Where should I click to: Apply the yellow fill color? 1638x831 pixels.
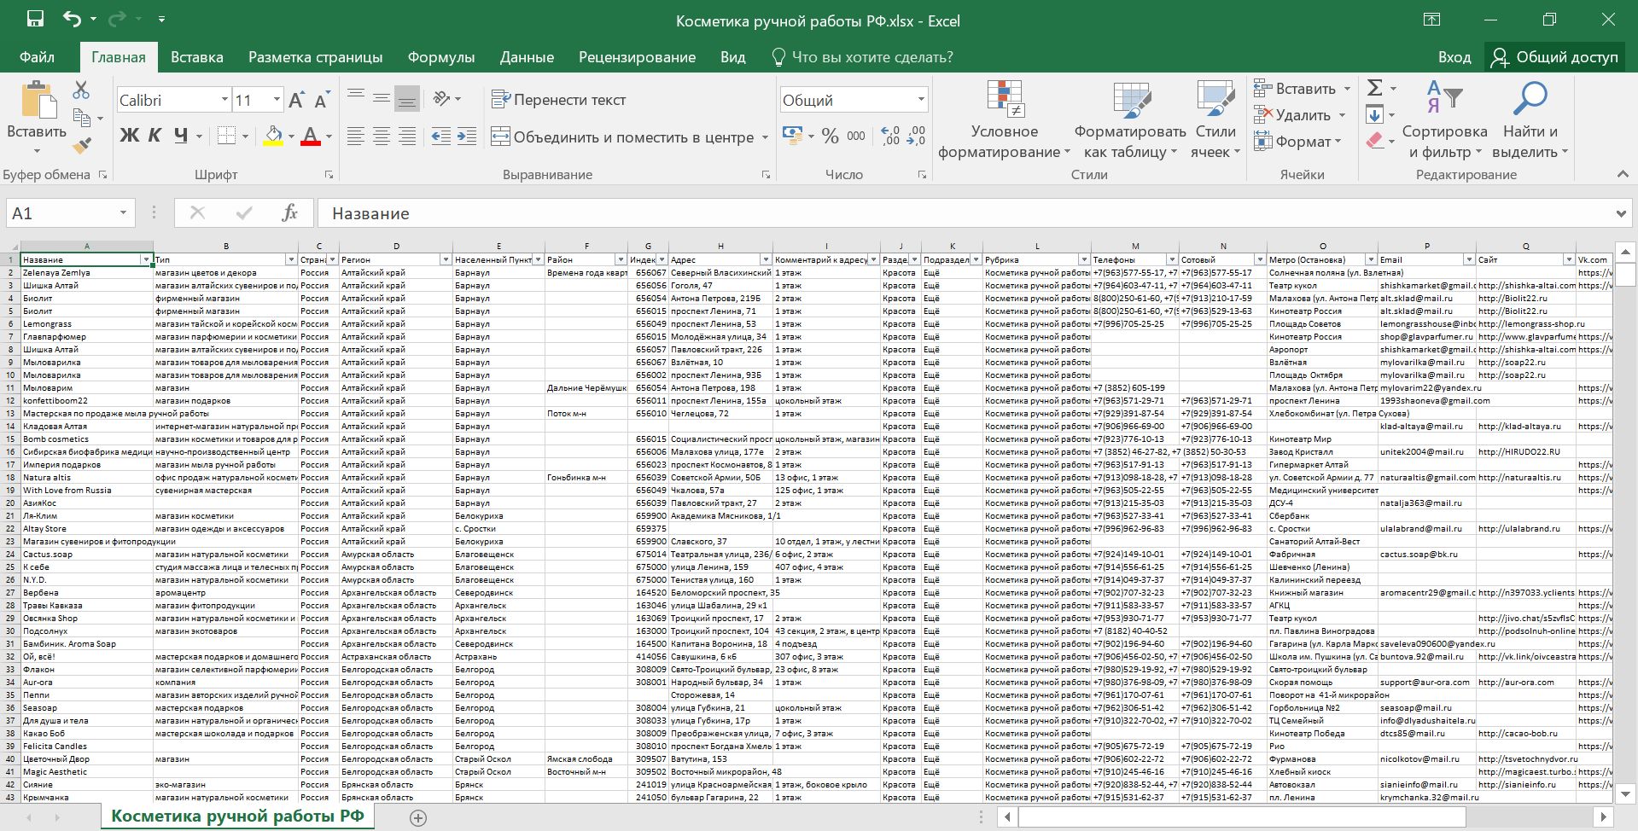273,136
